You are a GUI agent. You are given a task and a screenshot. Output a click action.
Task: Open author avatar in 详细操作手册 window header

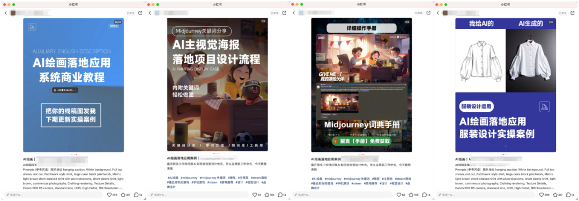point(301,13)
